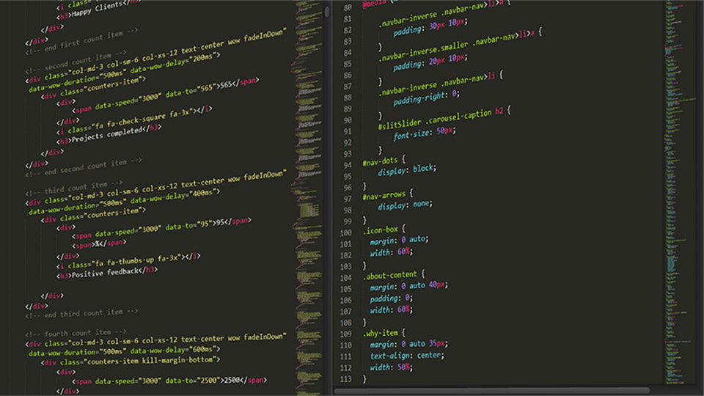
Task: Click line number 94 in the gutter
Action: tap(348, 165)
